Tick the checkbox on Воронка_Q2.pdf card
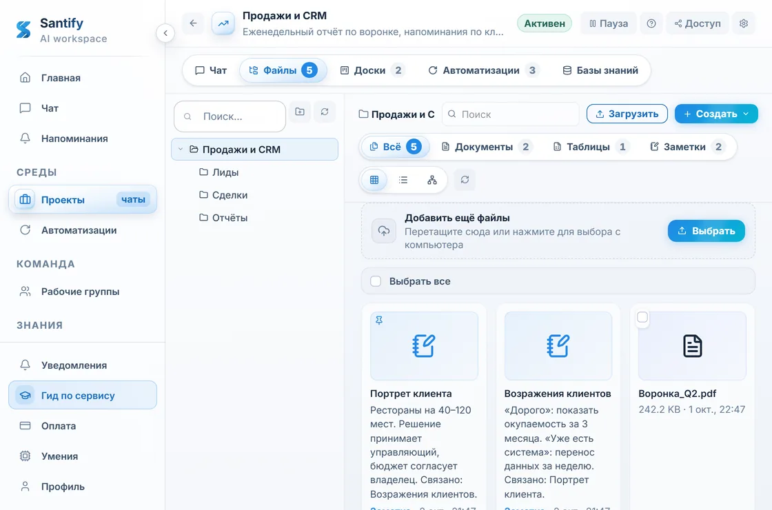This screenshot has height=510, width=772. click(x=642, y=318)
